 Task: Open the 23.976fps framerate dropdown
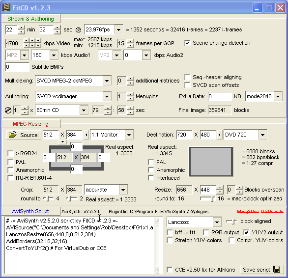point(119,29)
